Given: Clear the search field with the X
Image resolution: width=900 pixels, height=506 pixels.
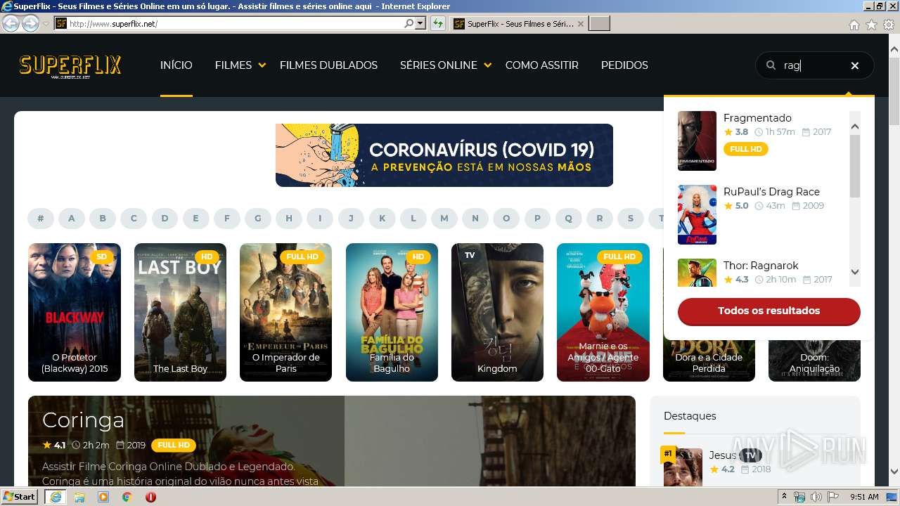Looking at the screenshot, I should point(855,65).
